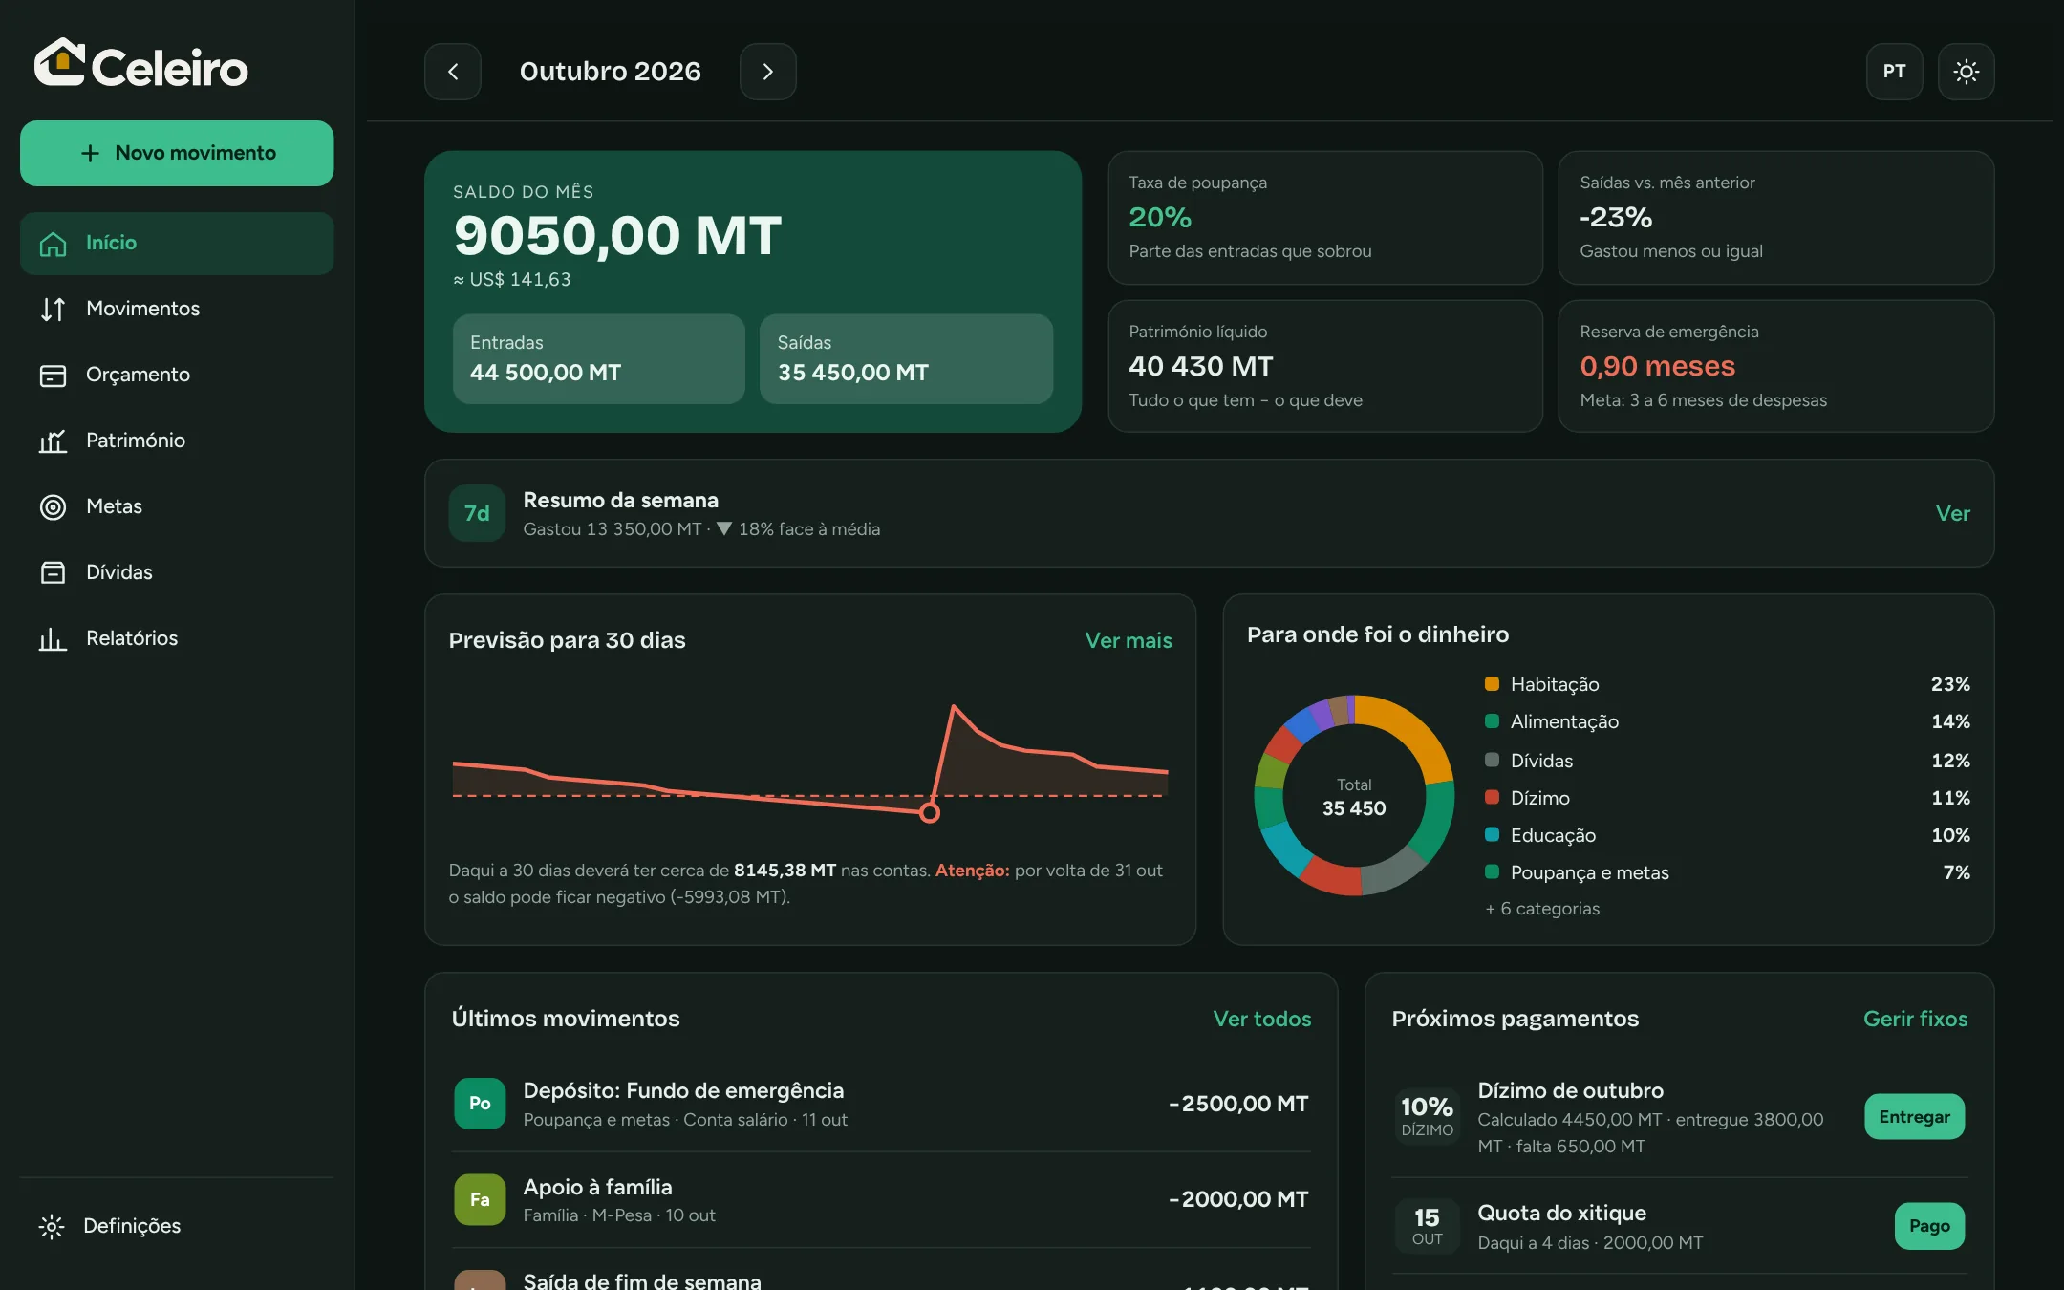Toggle light theme sun icon
This screenshot has width=2064, height=1290.
coord(1966,72)
